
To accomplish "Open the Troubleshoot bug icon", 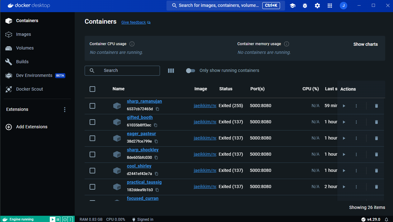I will [x=305, y=6].
